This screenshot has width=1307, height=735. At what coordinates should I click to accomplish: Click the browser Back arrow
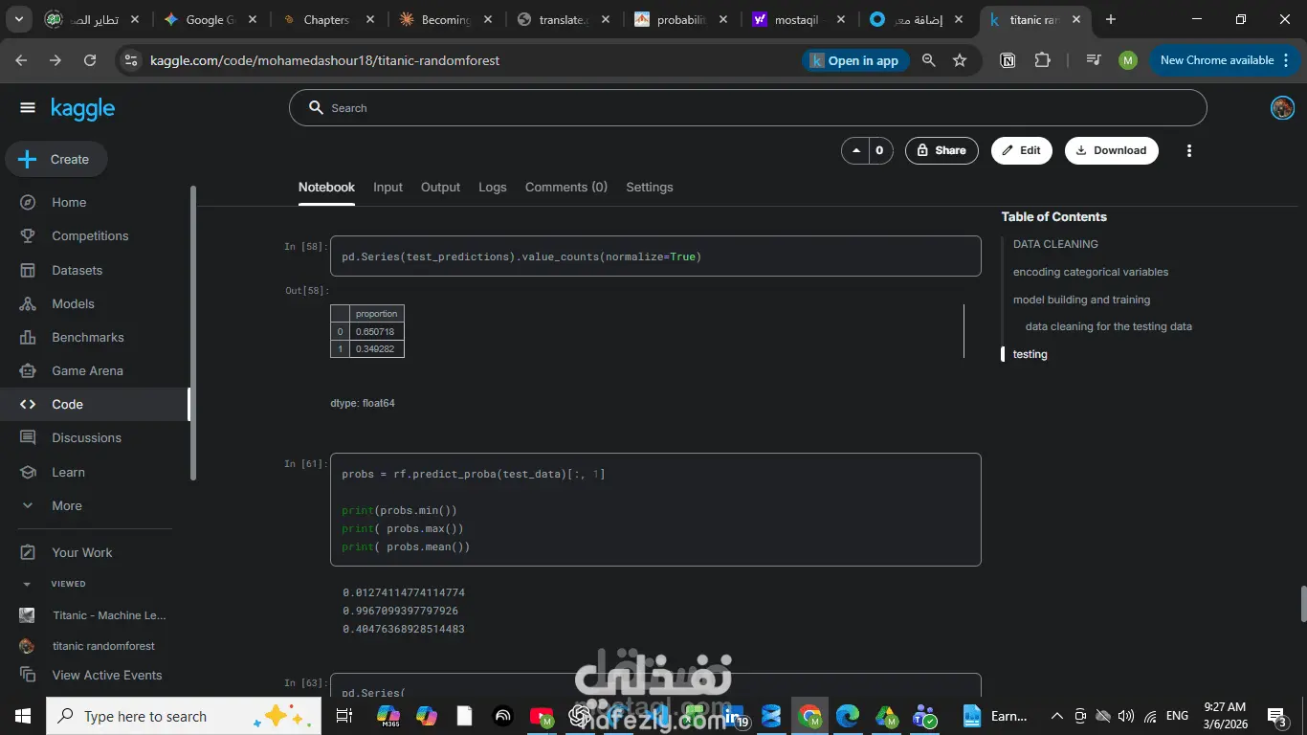(21, 60)
